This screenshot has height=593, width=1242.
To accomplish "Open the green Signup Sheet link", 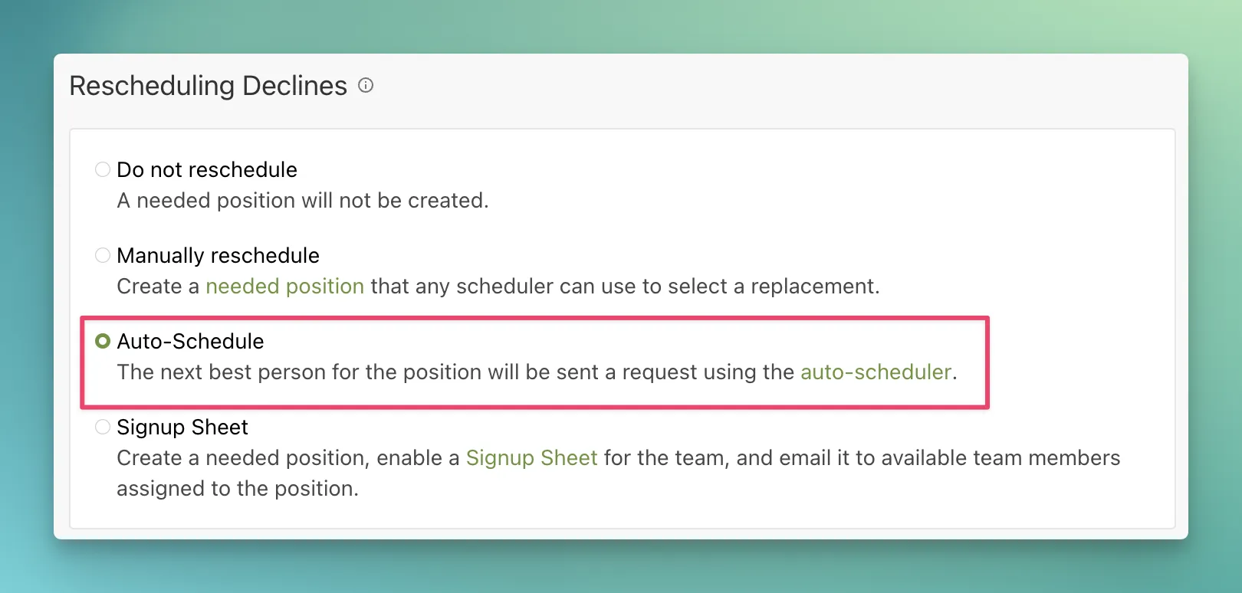I will 531,458.
